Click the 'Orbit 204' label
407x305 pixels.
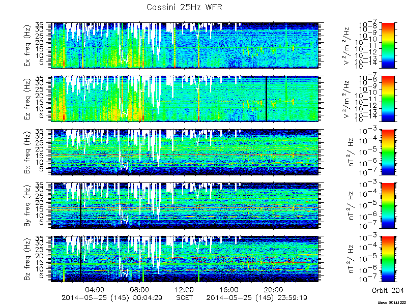pos(388,290)
